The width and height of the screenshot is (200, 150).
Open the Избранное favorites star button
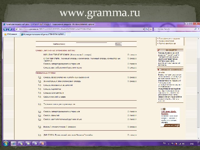pyautogui.click(x=11, y=34)
